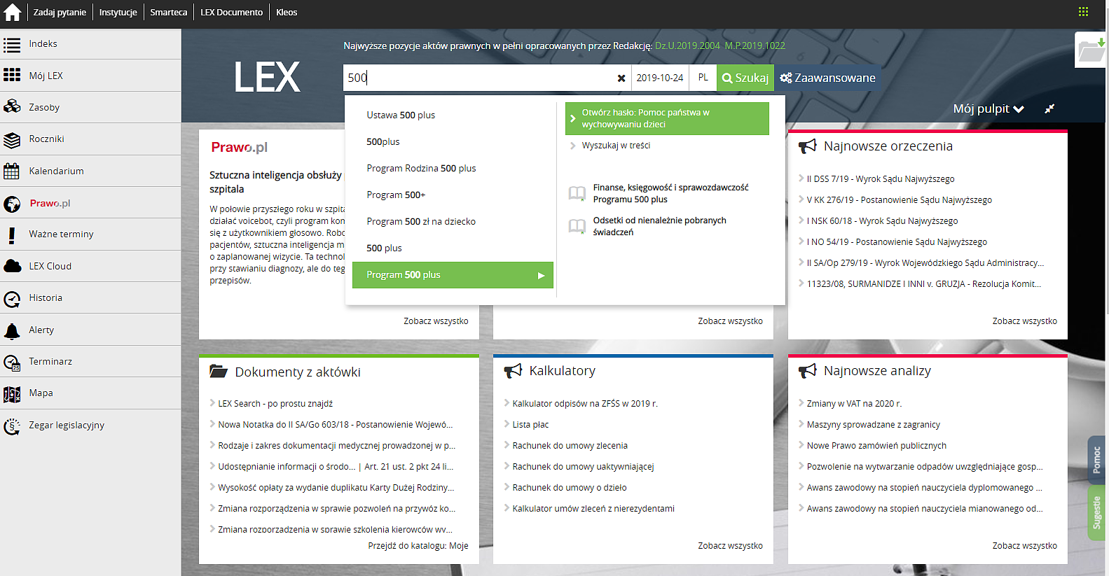Click the book icon beside Finanse, księgowość result
The height and width of the screenshot is (576, 1109).
coord(577,193)
